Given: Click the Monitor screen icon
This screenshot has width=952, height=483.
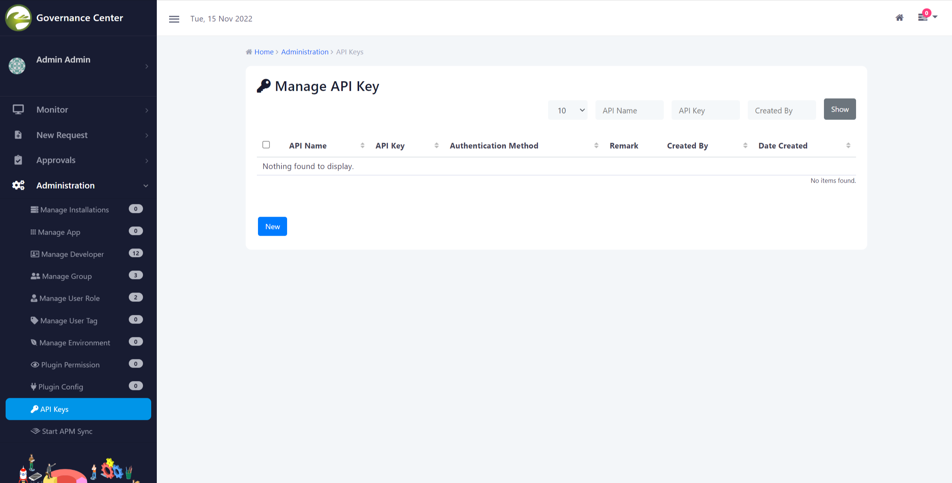Looking at the screenshot, I should pos(18,109).
